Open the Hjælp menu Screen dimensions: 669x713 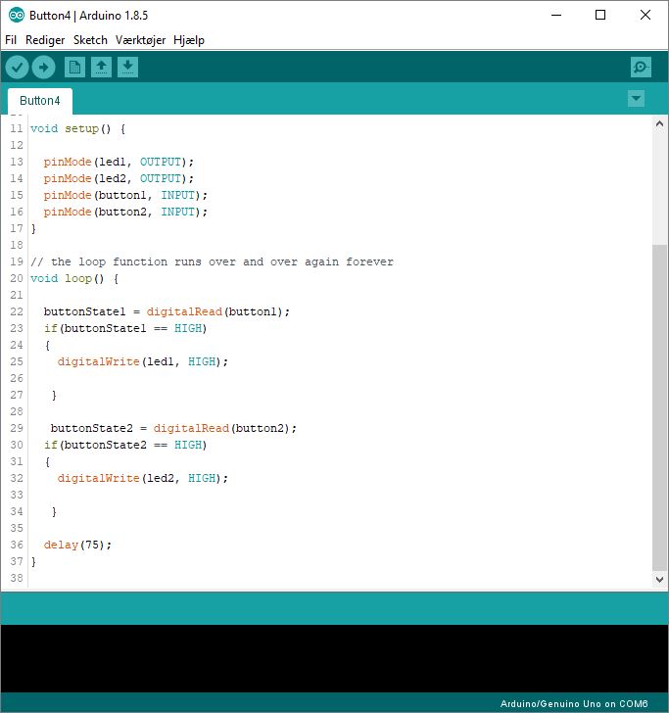coord(189,40)
